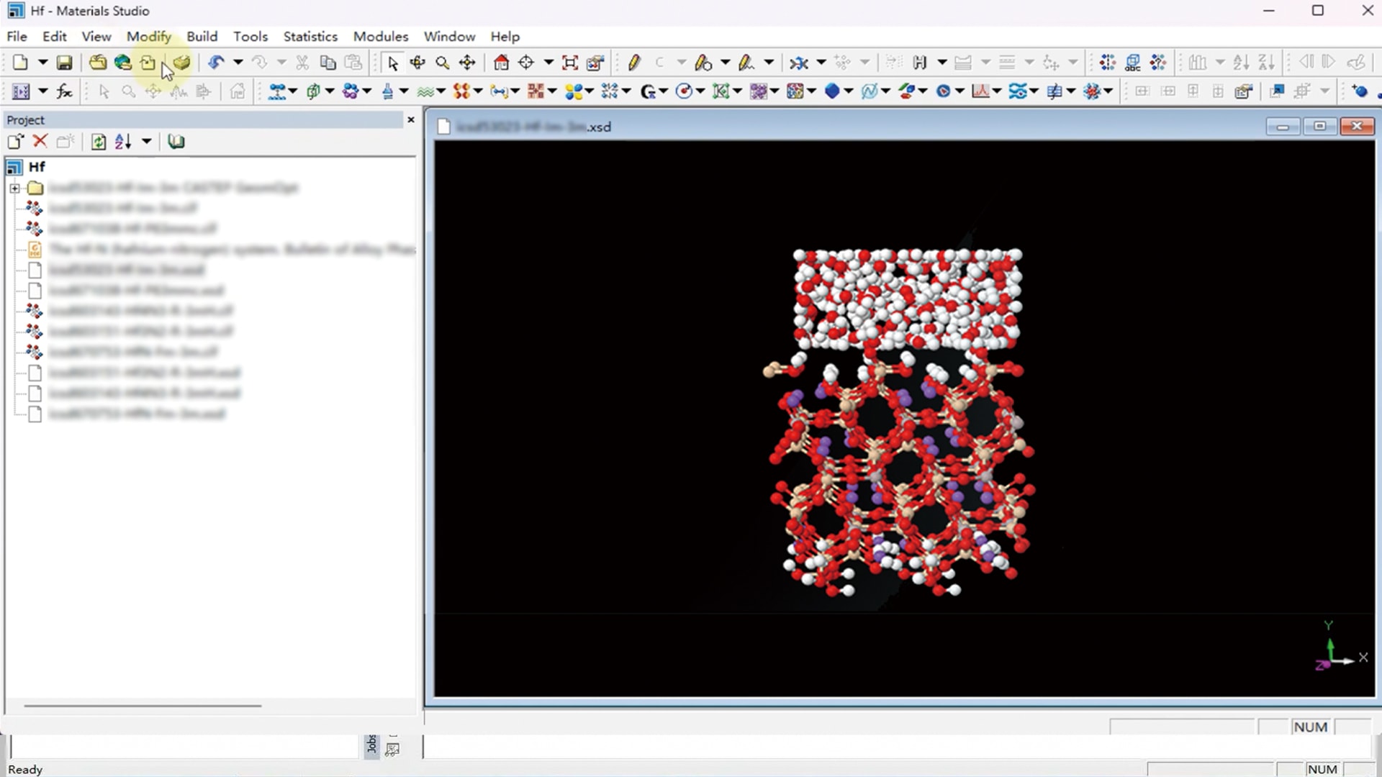This screenshot has height=777, width=1382.
Task: Close the Project explorer panel
Action: 411,119
